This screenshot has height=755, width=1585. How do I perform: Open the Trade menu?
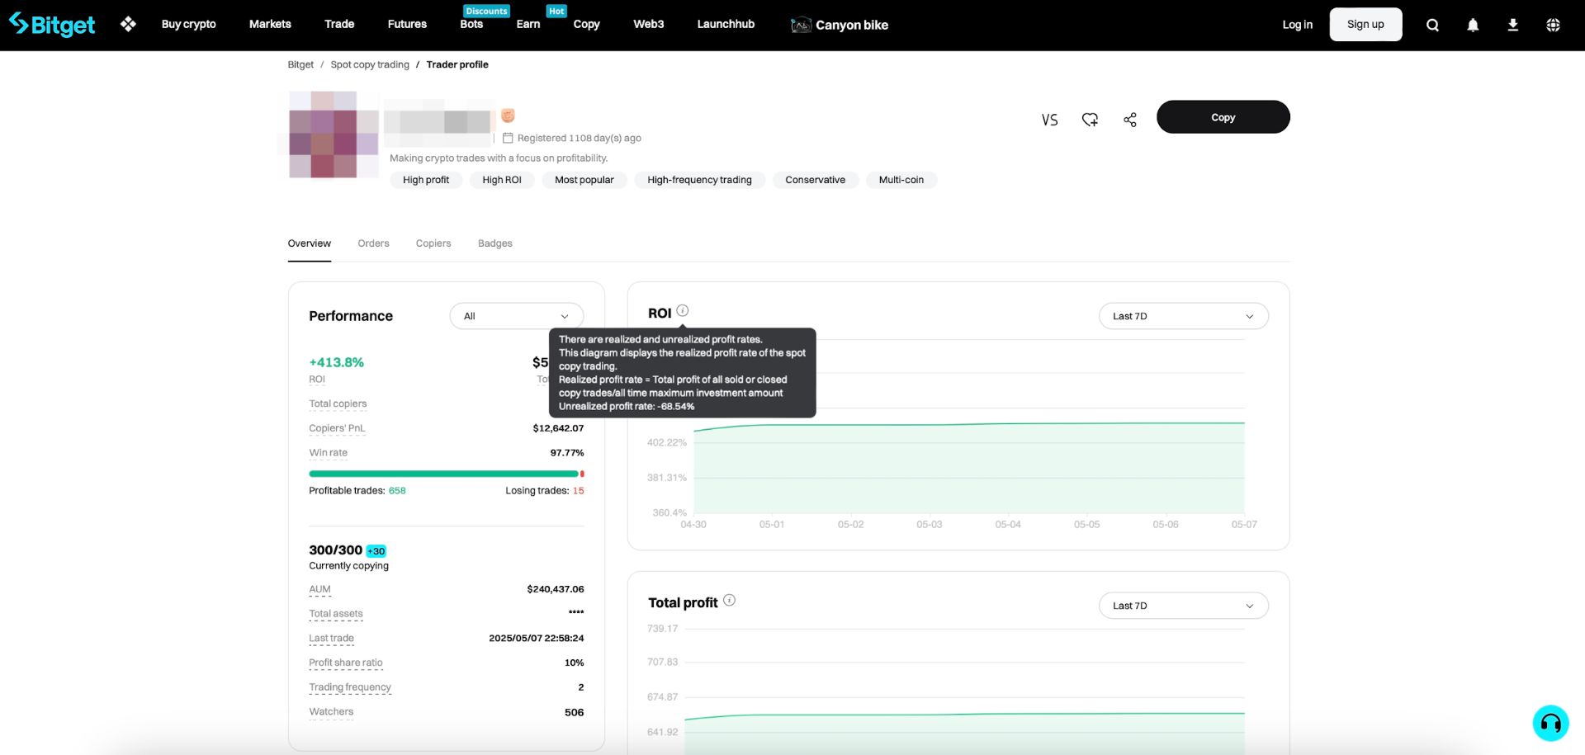[x=339, y=25]
